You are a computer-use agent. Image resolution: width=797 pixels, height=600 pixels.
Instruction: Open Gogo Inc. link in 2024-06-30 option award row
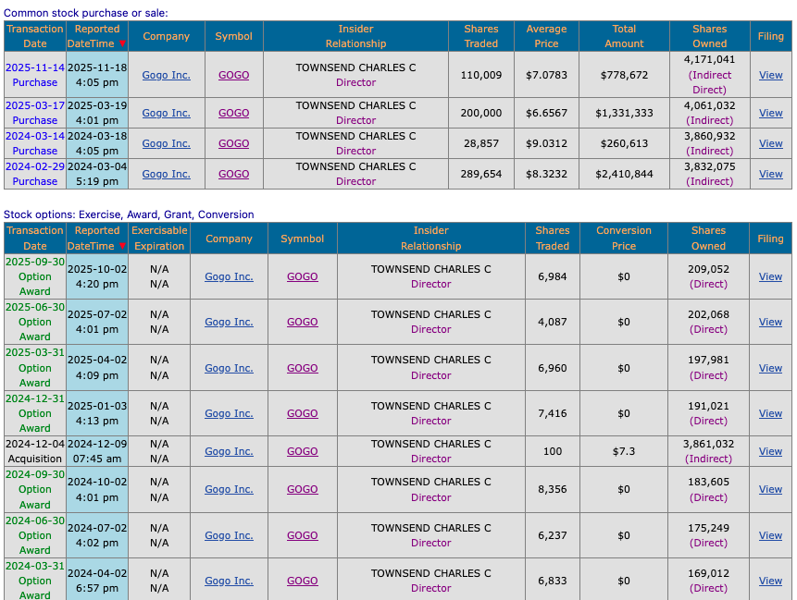[x=229, y=535]
